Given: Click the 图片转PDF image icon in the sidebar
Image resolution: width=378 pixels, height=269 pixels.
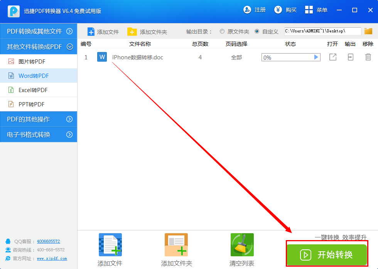Looking at the screenshot, I should click(11, 61).
